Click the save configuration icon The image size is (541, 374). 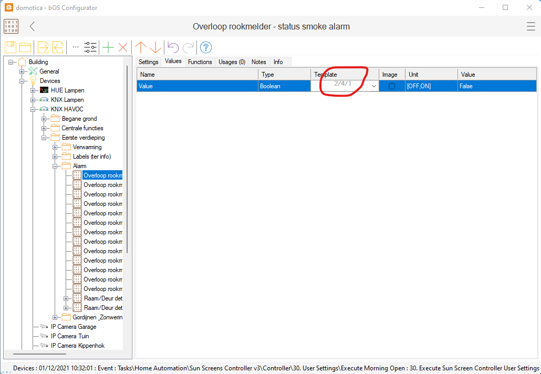click(11, 47)
